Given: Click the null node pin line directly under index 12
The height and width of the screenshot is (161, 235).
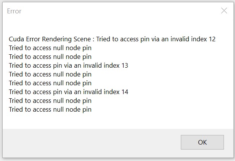Looking at the screenshot, I should click(x=50, y=48).
